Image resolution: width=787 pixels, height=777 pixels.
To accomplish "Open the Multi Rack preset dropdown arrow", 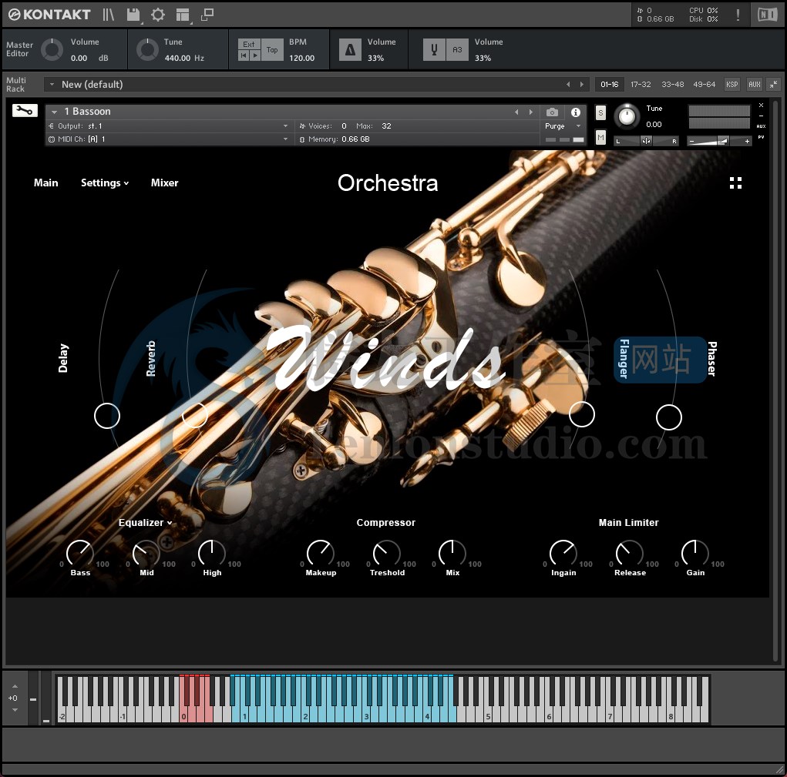I will coord(51,84).
